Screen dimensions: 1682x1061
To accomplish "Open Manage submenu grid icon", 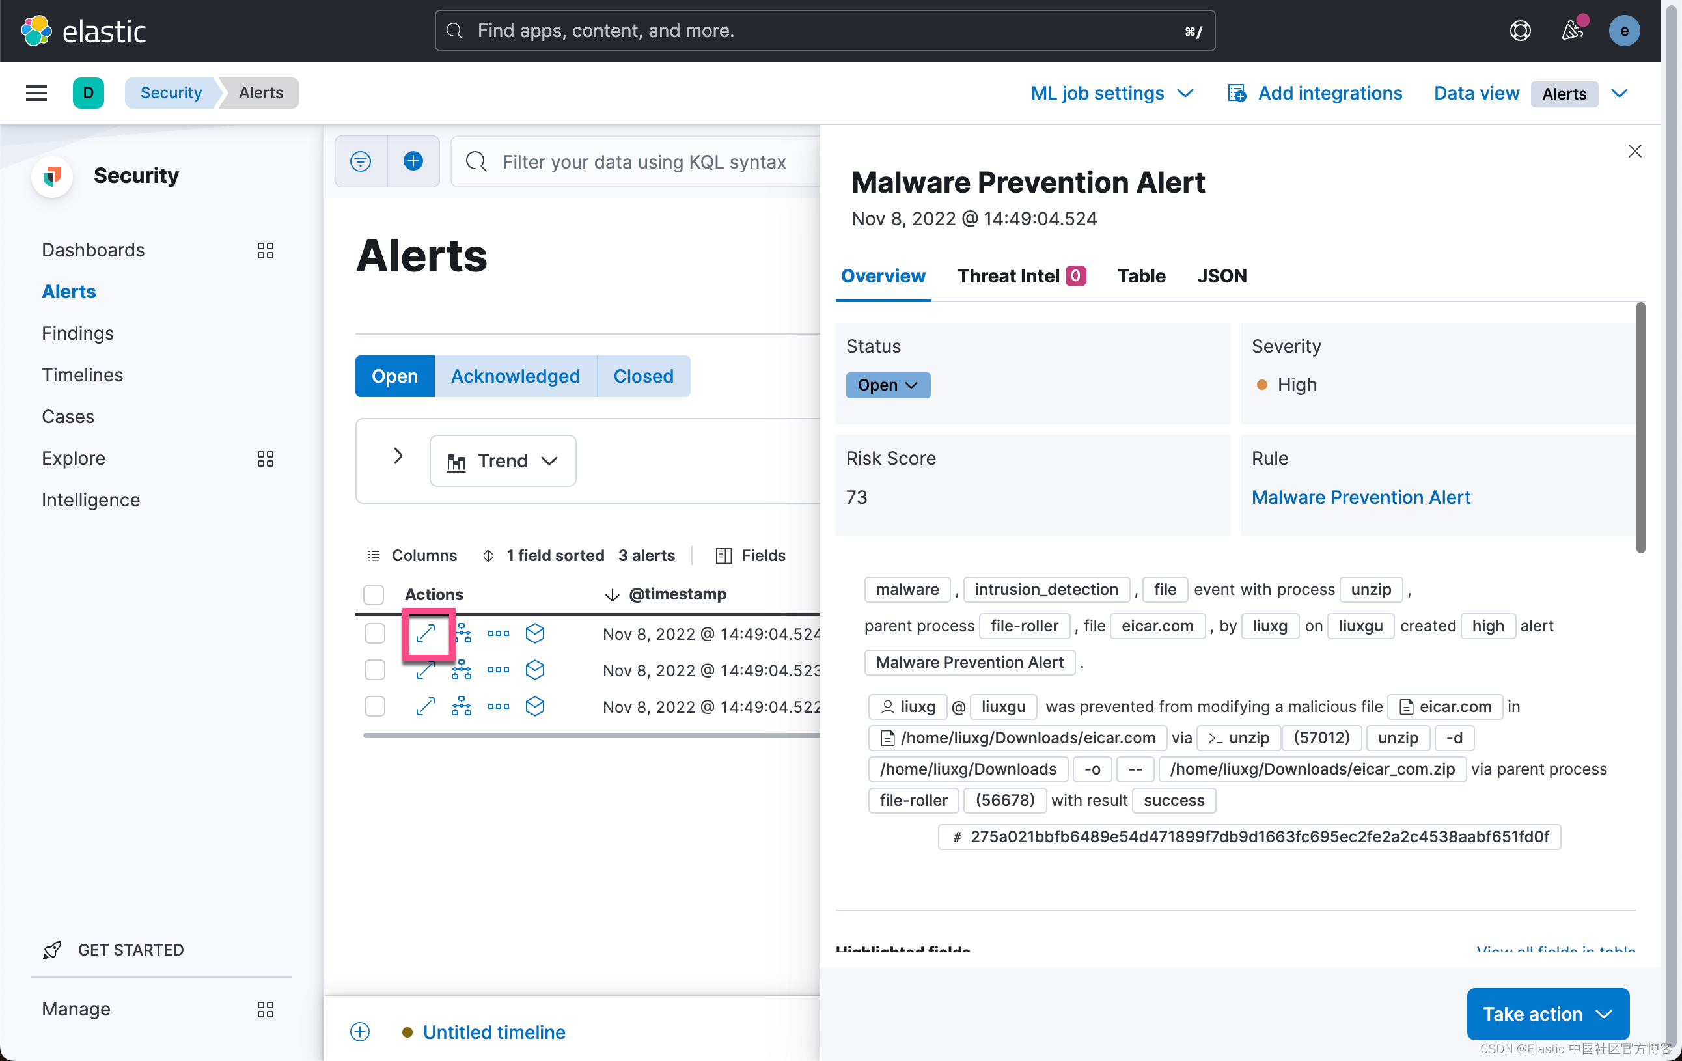I will pos(266,1010).
